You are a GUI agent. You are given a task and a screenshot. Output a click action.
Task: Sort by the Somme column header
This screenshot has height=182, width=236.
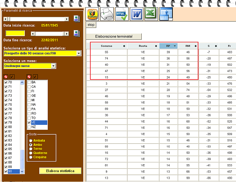coord(107,46)
